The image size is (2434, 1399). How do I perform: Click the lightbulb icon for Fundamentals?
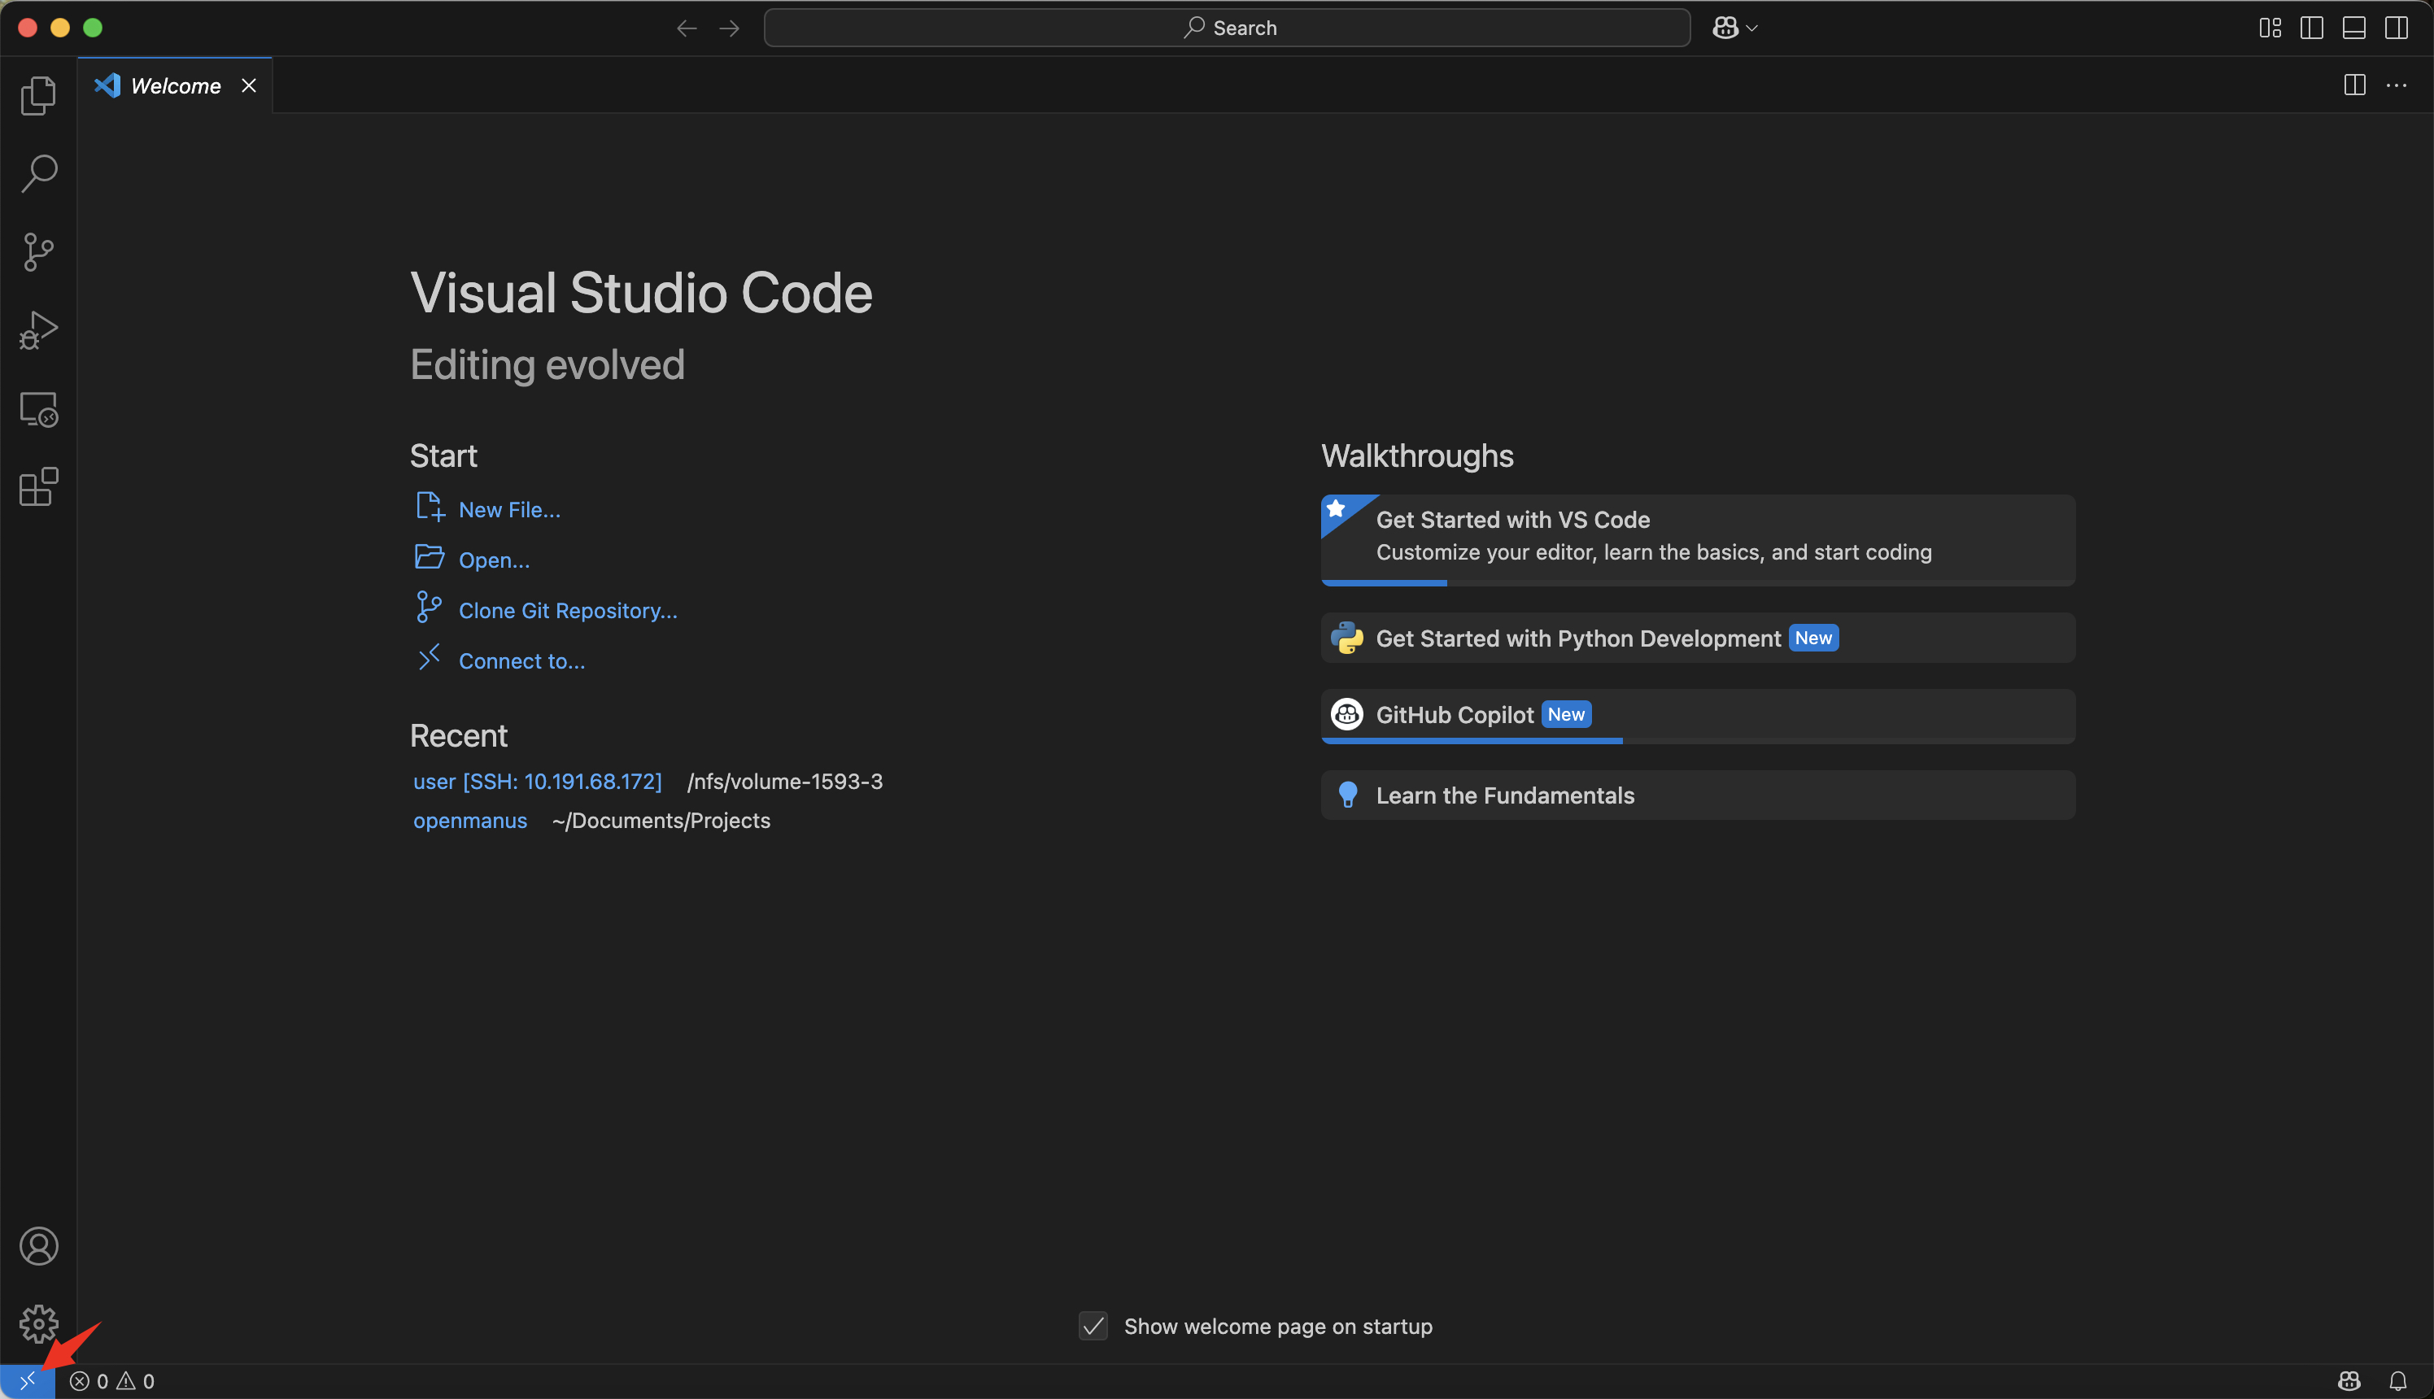pos(1348,795)
